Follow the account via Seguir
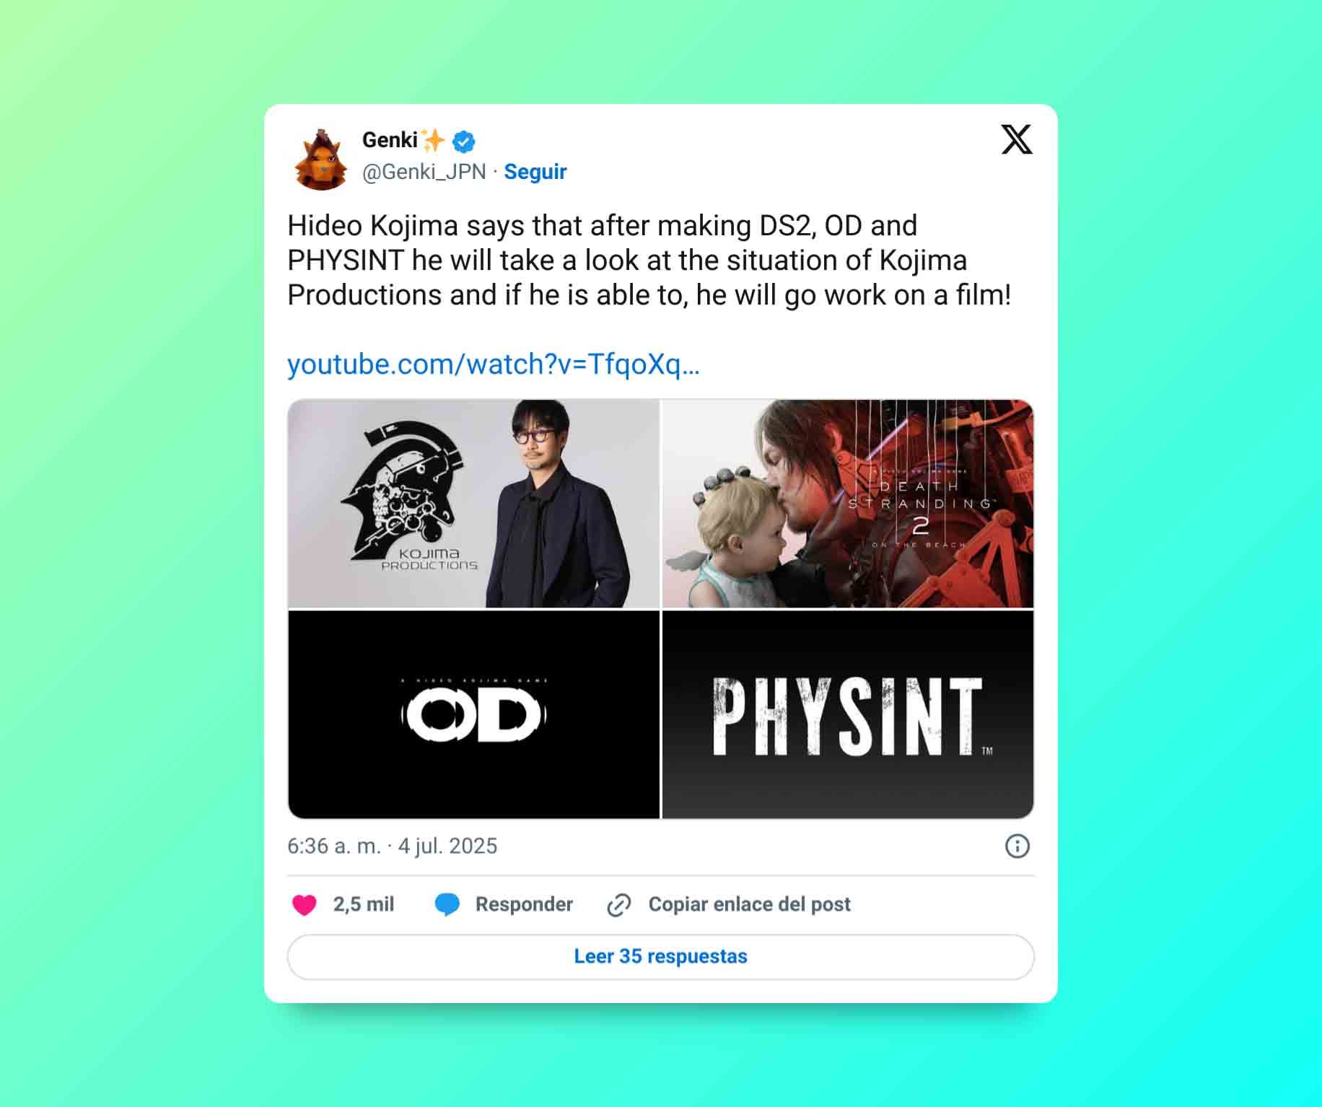1322x1107 pixels. (535, 172)
